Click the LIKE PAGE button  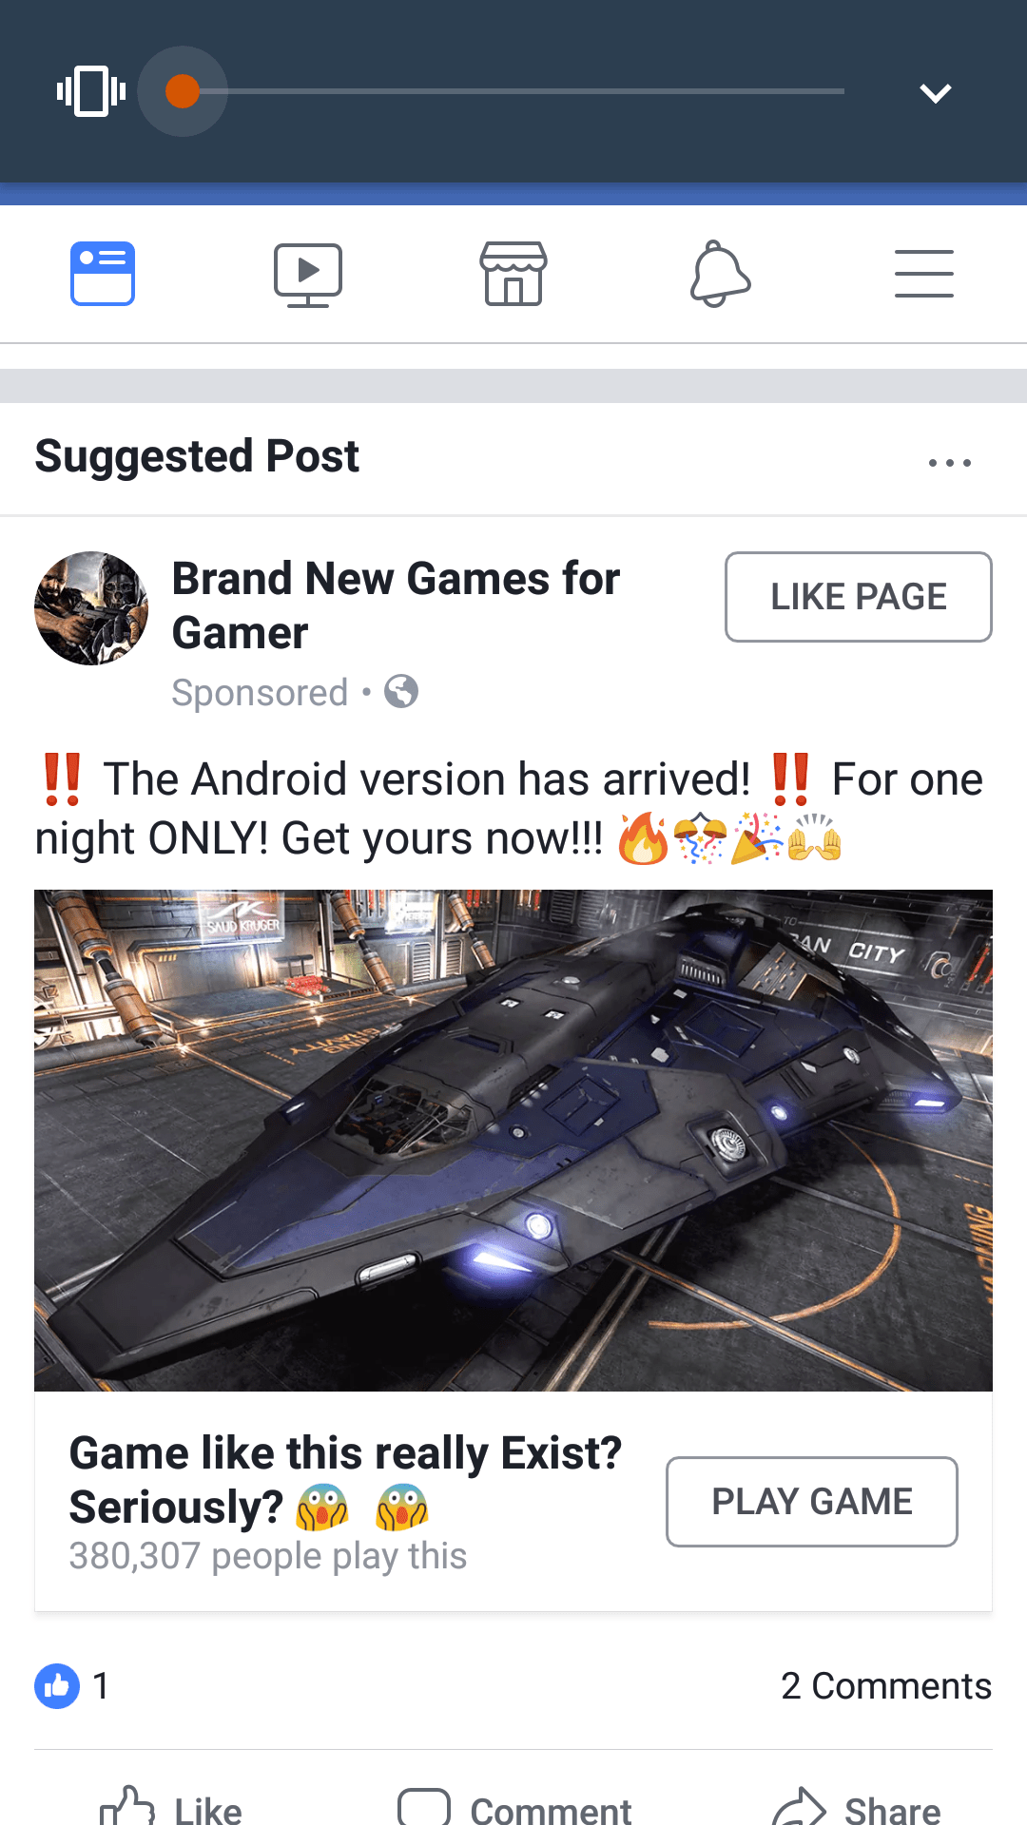point(859,597)
